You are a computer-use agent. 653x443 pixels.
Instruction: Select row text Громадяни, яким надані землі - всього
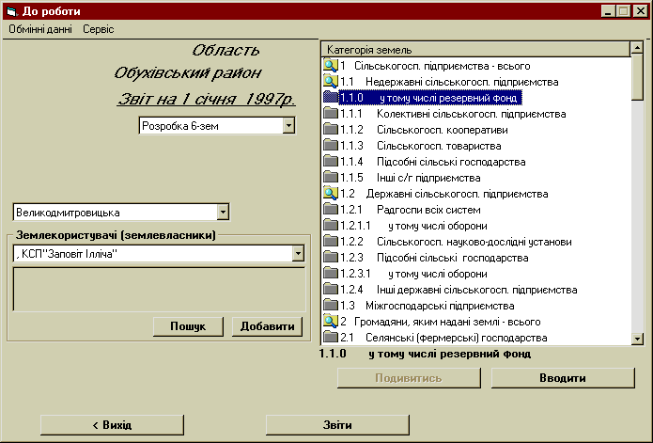coord(447,322)
